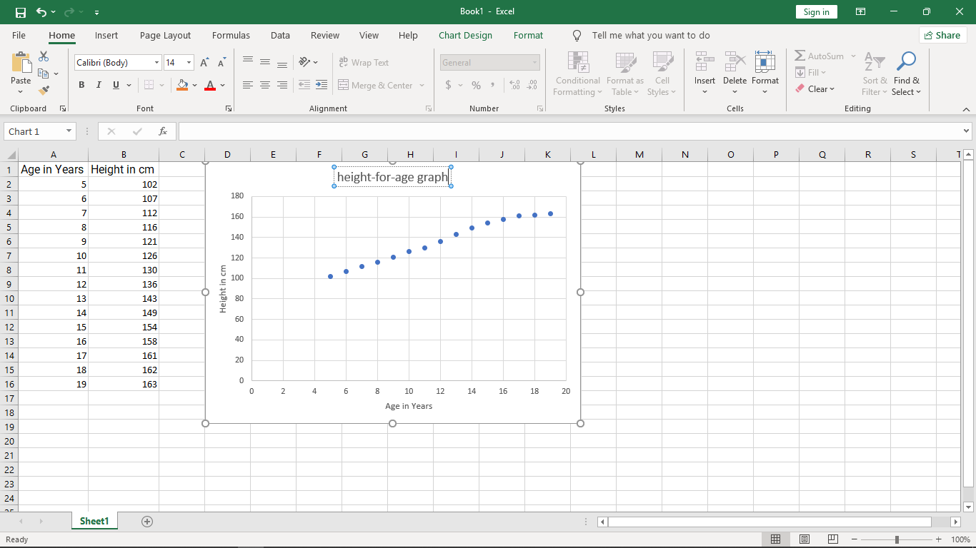Open the Chart Design tab
Screen dimensions: 976x548
point(465,35)
